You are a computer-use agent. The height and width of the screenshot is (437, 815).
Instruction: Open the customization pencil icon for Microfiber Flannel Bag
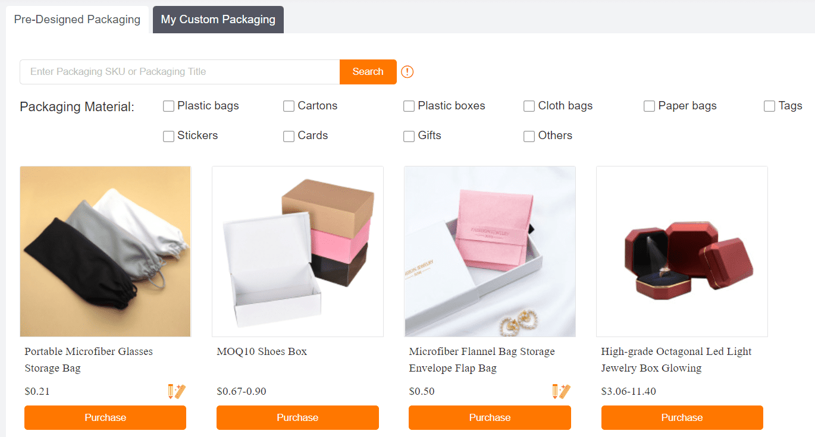point(559,391)
